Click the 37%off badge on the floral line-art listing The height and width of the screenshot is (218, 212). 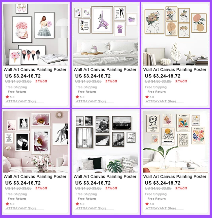(x=181, y=81)
